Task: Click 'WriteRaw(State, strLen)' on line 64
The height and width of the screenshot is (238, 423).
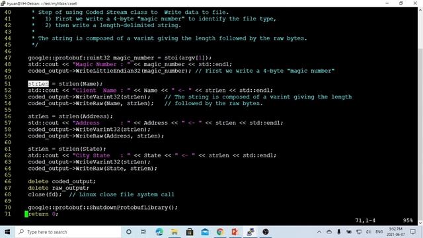Action: click(114, 169)
